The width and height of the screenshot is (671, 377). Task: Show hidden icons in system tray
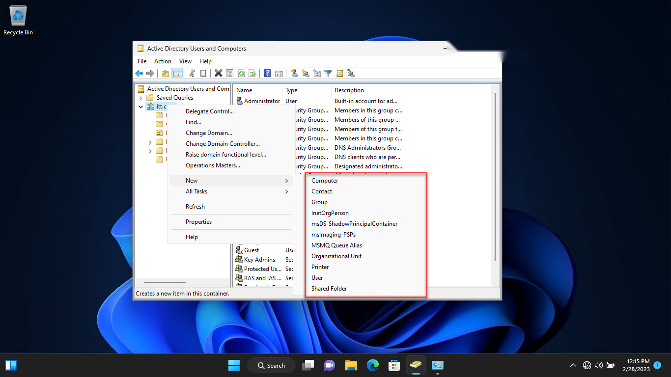(573, 365)
